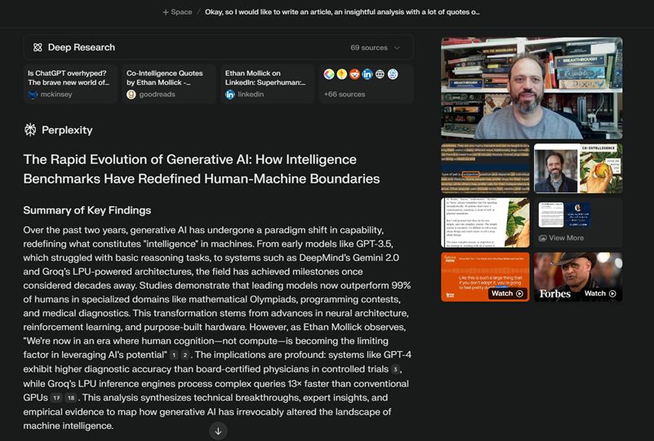Add to a Space with '+ Space'
This screenshot has width=654, height=441.
pos(177,12)
